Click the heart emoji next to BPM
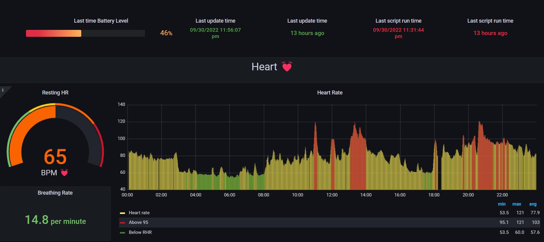The width and height of the screenshot is (544, 242). (x=64, y=173)
